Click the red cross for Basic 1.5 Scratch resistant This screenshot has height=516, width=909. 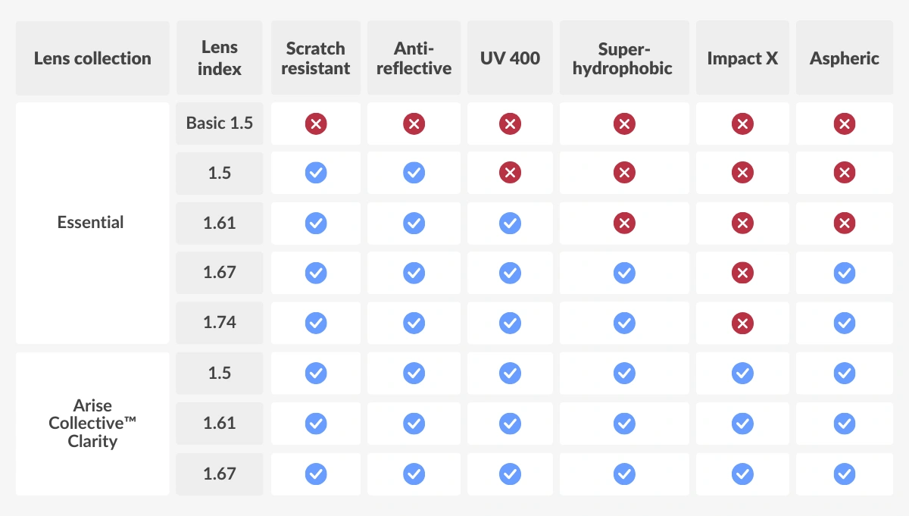pyautogui.click(x=316, y=124)
